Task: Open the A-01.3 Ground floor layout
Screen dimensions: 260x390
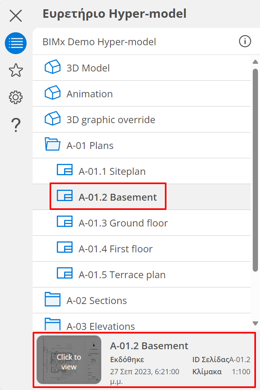Action: [123, 223]
